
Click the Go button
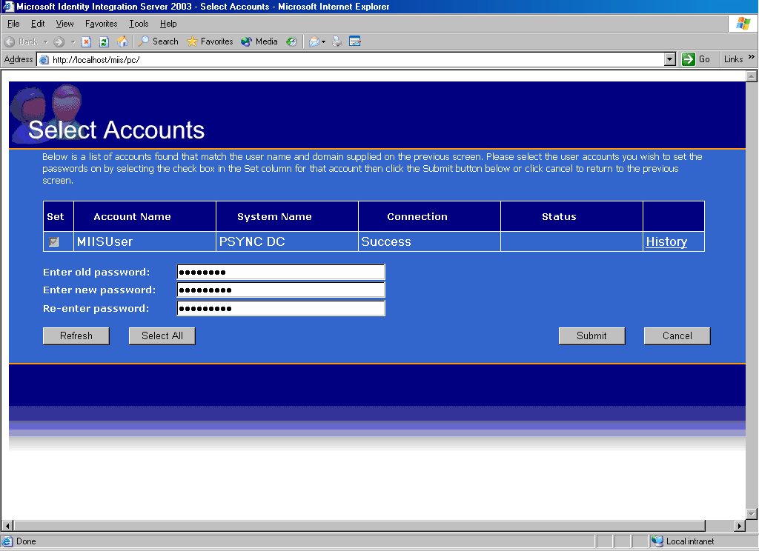click(696, 59)
